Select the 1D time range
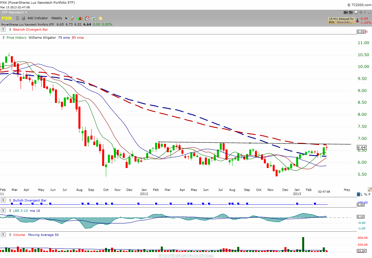The image size is (372, 258). pyautogui.click(x=201, y=256)
